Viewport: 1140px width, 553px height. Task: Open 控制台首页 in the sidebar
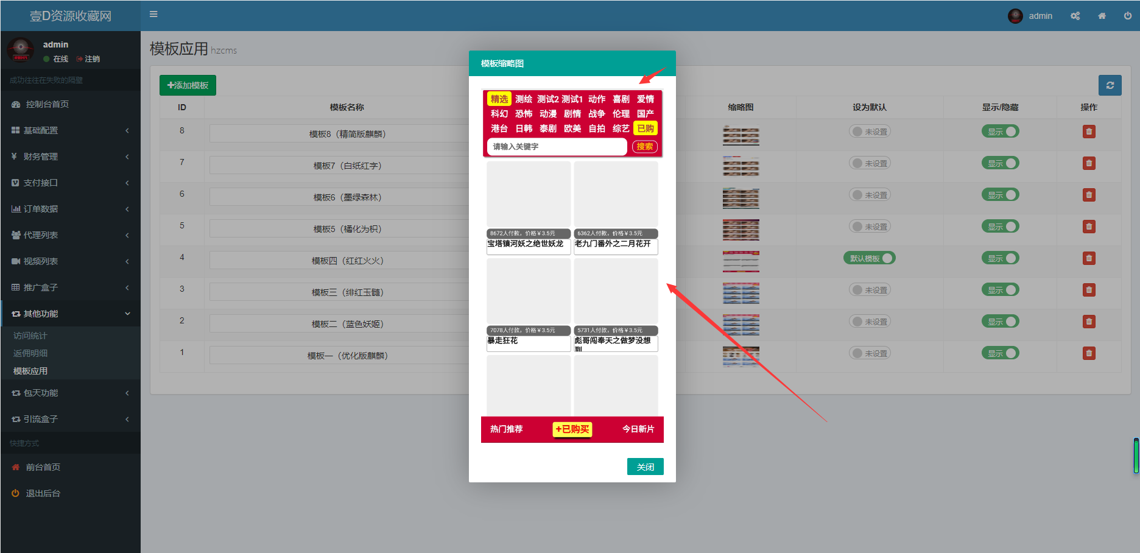point(47,104)
